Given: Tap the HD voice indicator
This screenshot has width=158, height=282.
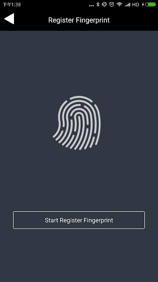Looking at the screenshot, I should tap(136, 5).
